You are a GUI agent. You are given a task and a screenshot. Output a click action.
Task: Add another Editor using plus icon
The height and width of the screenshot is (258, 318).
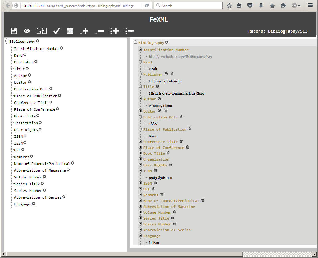click(x=160, y=111)
